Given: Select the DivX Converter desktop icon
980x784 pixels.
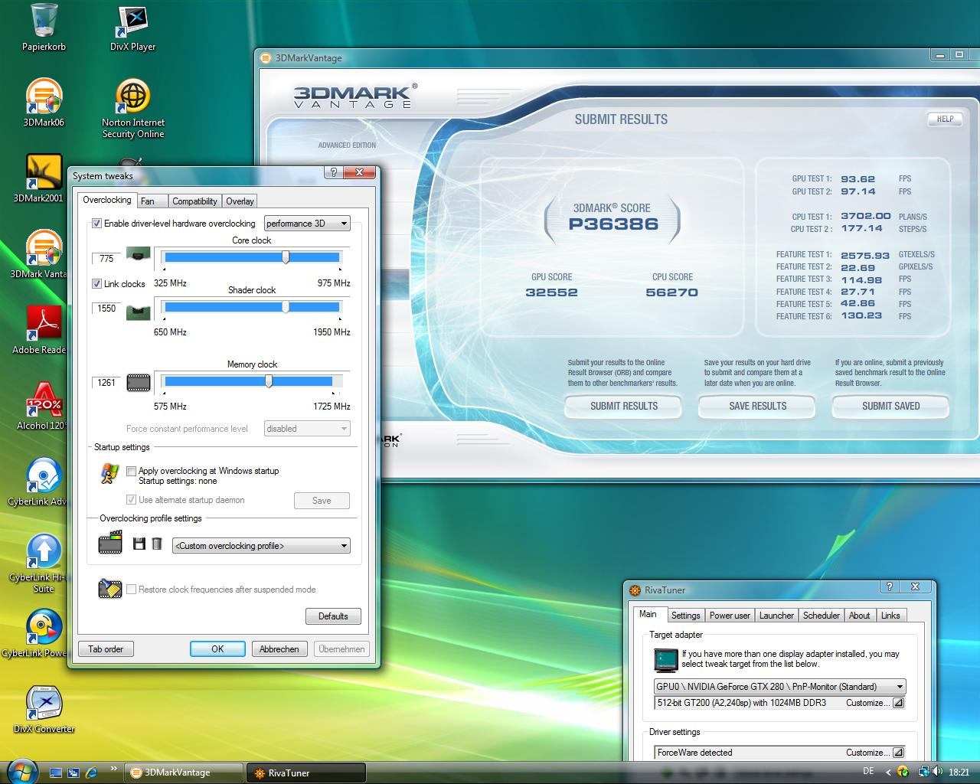Looking at the screenshot, I should click(44, 709).
